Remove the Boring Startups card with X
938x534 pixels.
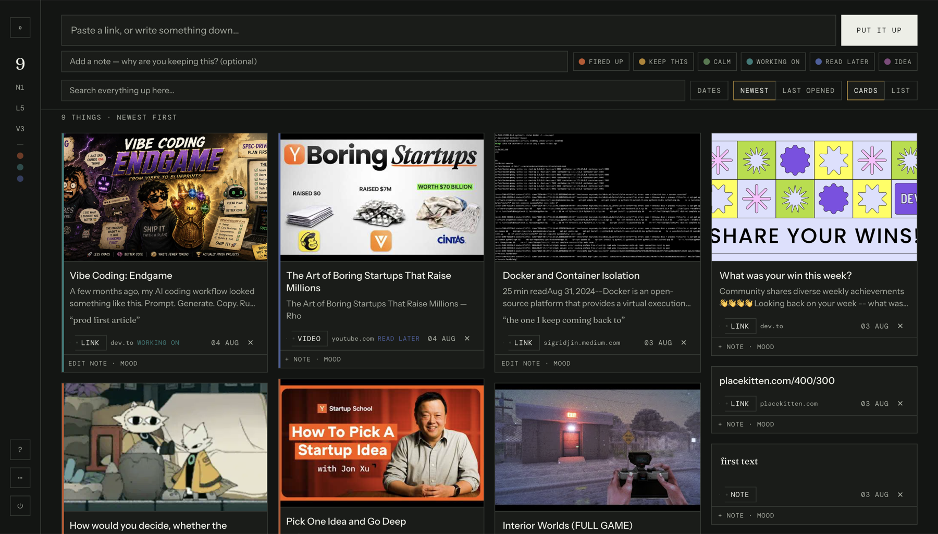(x=467, y=339)
